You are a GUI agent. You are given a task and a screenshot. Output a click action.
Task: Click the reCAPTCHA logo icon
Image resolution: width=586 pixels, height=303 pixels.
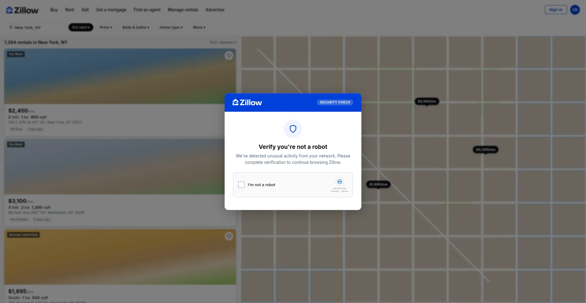tap(339, 182)
